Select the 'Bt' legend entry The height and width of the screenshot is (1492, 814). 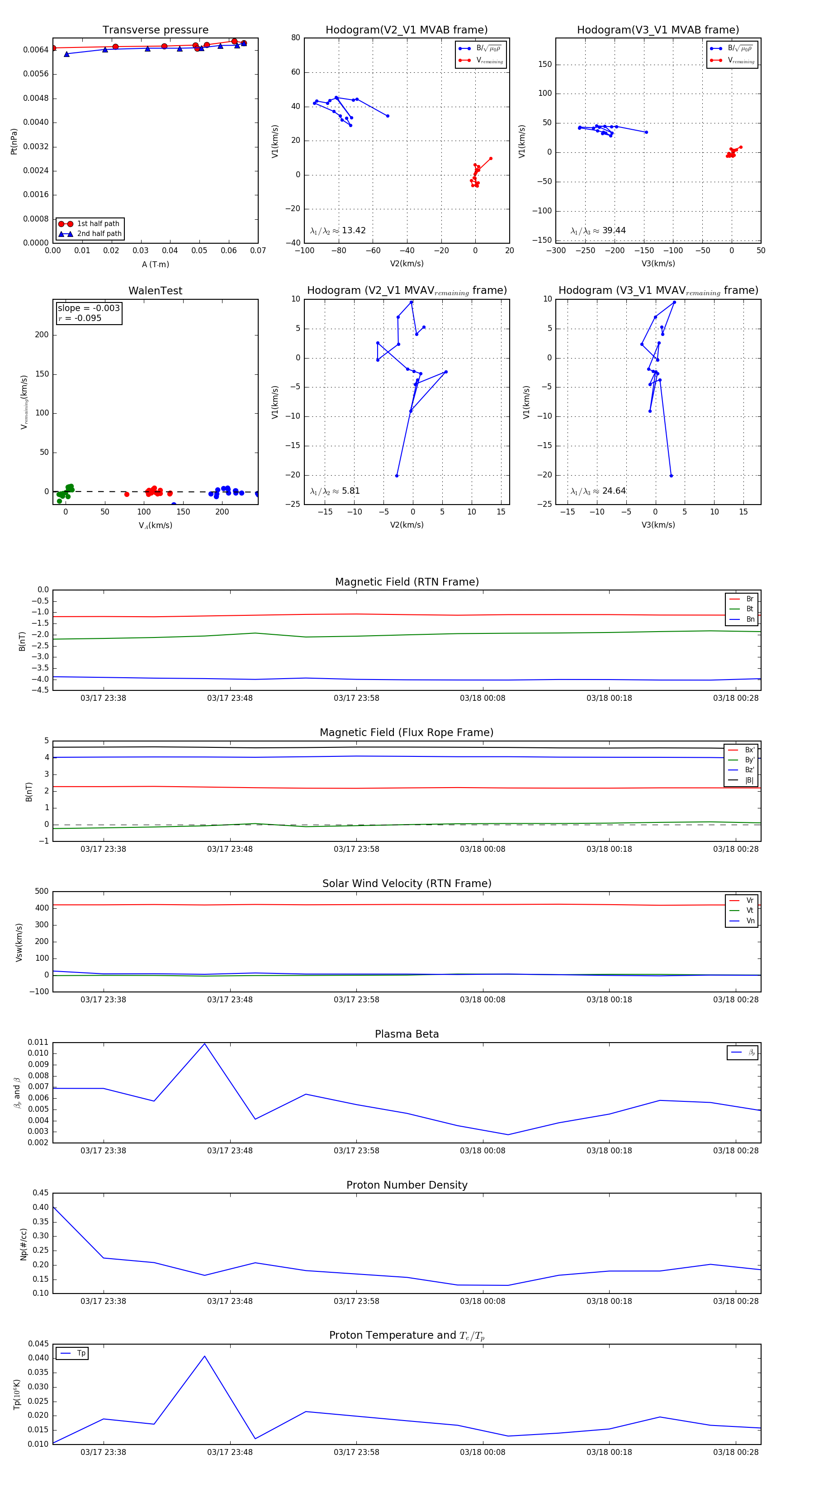point(742,609)
